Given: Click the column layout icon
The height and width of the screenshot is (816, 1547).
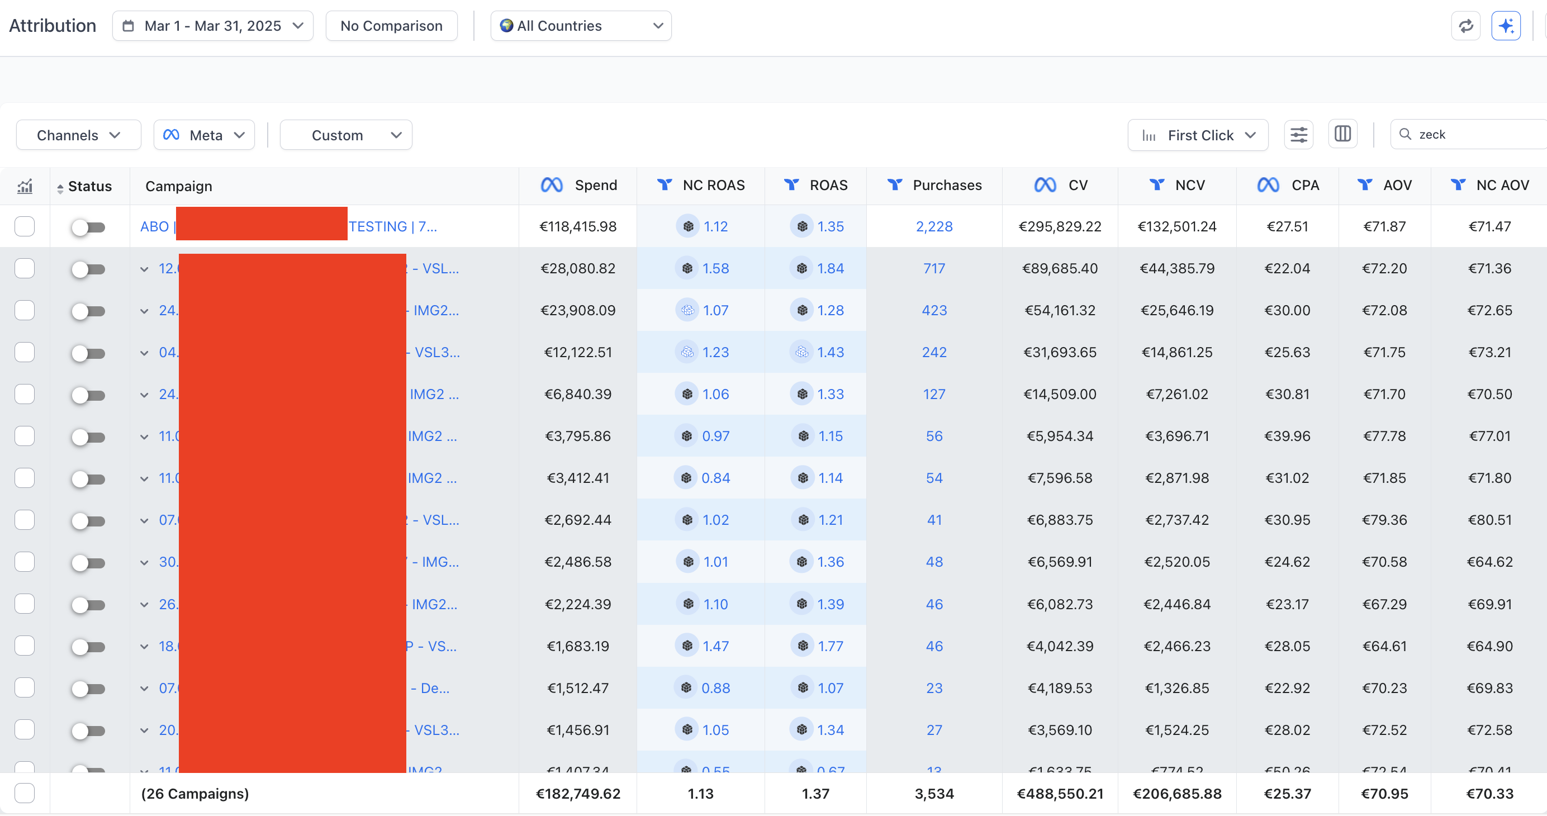Looking at the screenshot, I should [1343, 134].
